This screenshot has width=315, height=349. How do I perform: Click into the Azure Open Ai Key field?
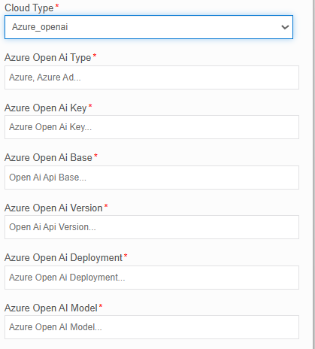(x=152, y=127)
